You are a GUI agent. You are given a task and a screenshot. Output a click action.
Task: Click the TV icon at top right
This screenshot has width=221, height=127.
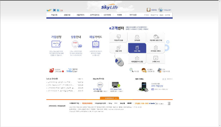click(x=161, y=10)
